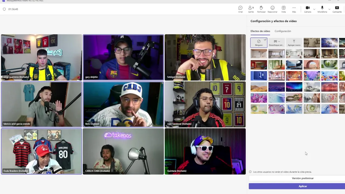The image size is (345, 194).
Task: Pick the blue sofa lounge background
Action: (294, 65)
